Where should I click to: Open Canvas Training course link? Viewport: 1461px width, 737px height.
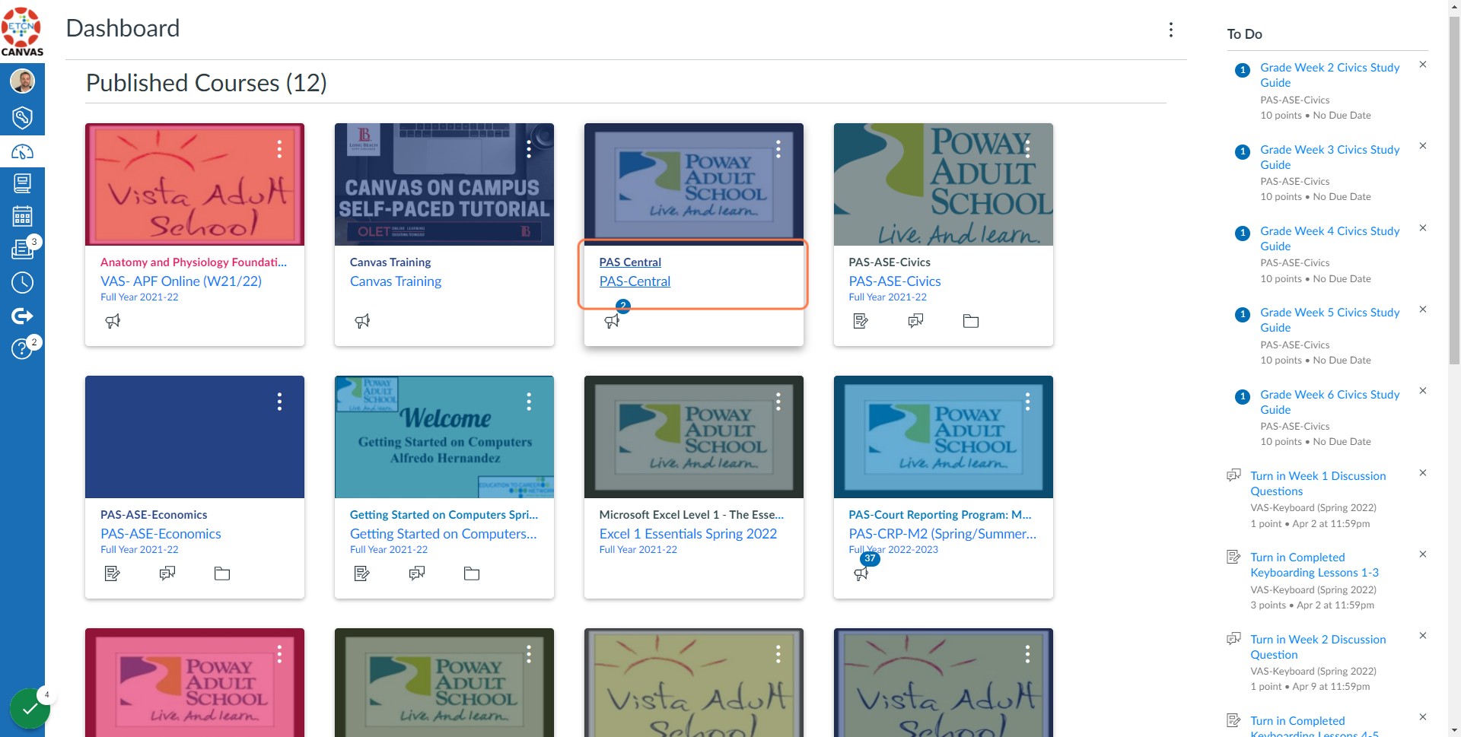tap(396, 281)
